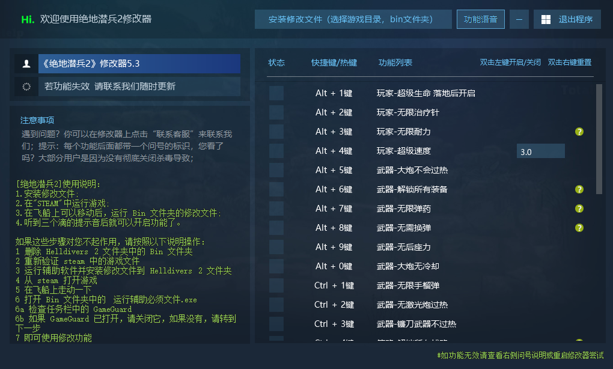The width and height of the screenshot is (613, 369).
Task: Enable the 武器-无激光炮过热 checkbox
Action: (x=276, y=305)
